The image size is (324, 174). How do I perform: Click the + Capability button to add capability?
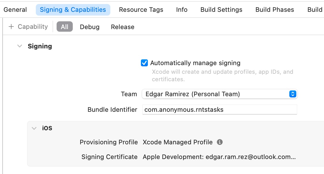click(x=28, y=27)
